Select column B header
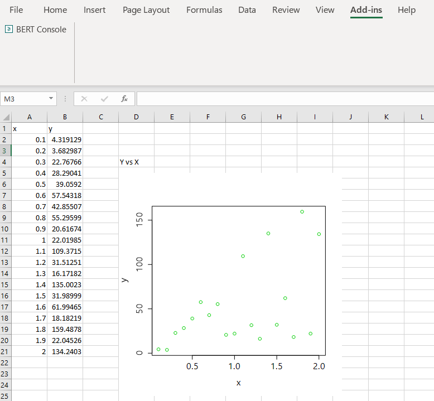The width and height of the screenshot is (434, 401). coord(65,117)
